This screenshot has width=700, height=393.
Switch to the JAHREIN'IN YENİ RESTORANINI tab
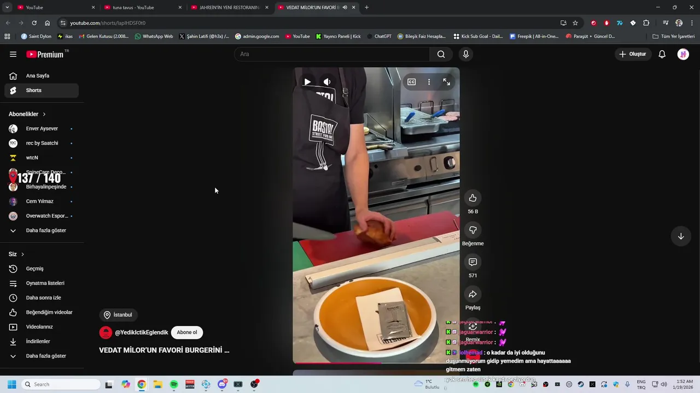[x=229, y=7]
